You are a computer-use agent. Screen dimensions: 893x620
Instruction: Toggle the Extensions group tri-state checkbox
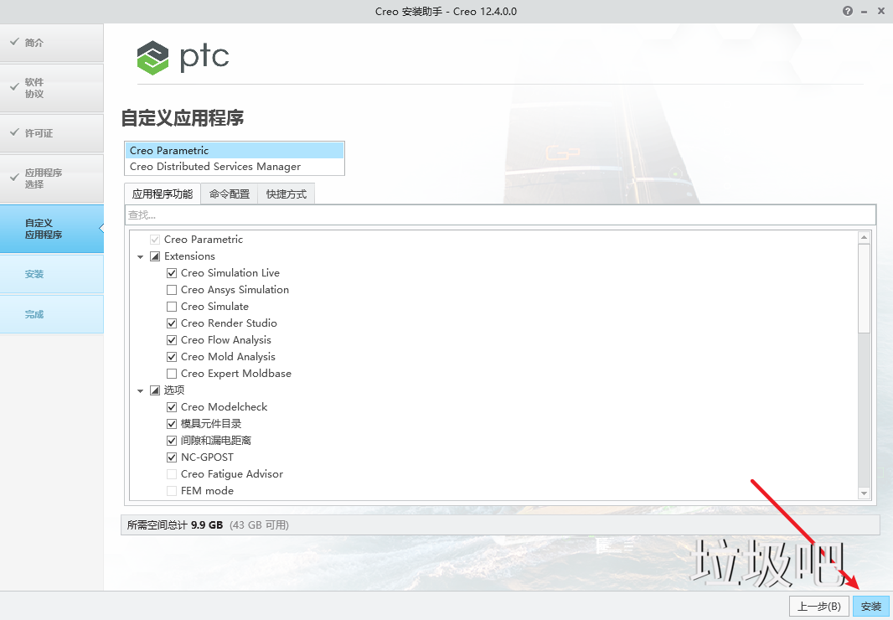coord(155,256)
